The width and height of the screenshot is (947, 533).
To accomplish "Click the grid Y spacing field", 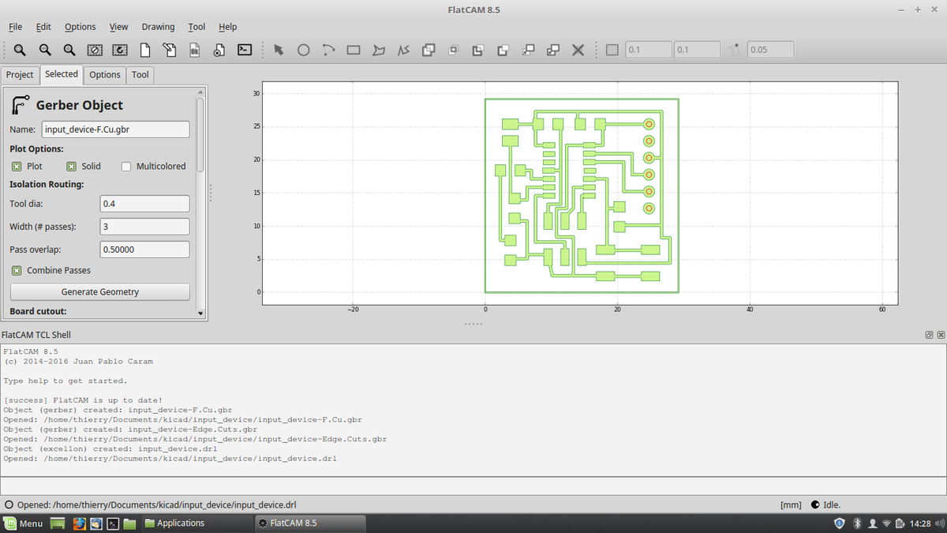I will coord(698,50).
